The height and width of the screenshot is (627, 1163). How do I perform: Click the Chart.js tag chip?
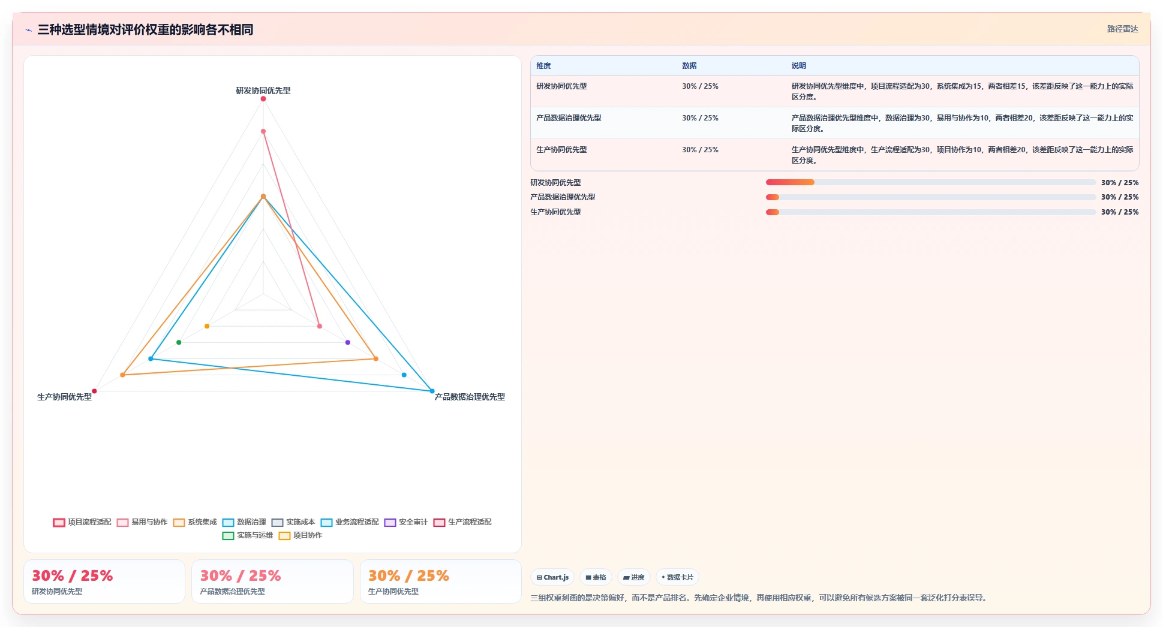tap(552, 577)
